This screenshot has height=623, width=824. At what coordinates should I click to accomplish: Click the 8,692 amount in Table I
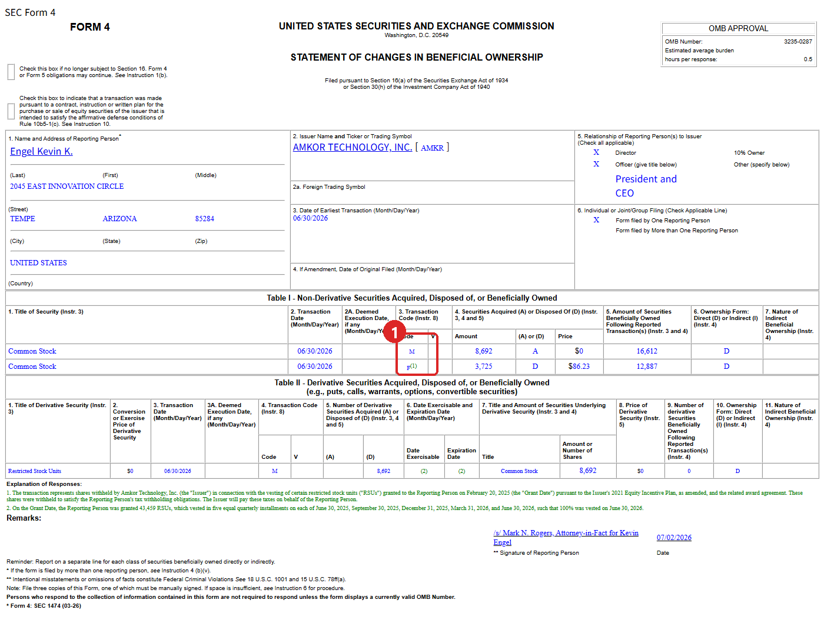point(484,351)
